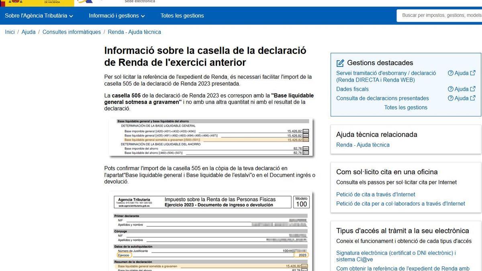Open Petició de cita a través d'Internet
Screen dimensions: 482x271
[x=375, y=194]
